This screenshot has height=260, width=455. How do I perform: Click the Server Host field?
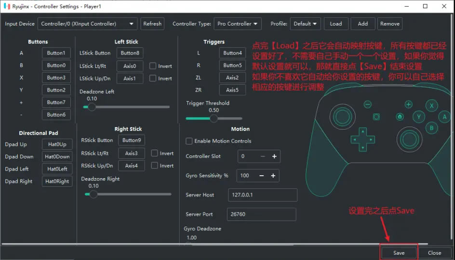(263, 195)
